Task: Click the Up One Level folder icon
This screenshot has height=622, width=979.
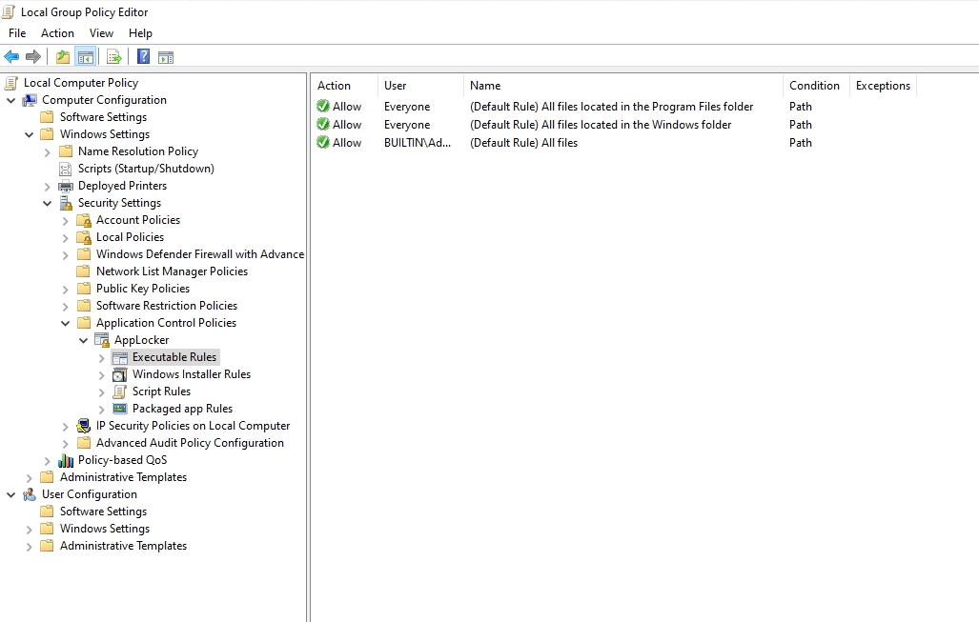Action: [x=63, y=57]
